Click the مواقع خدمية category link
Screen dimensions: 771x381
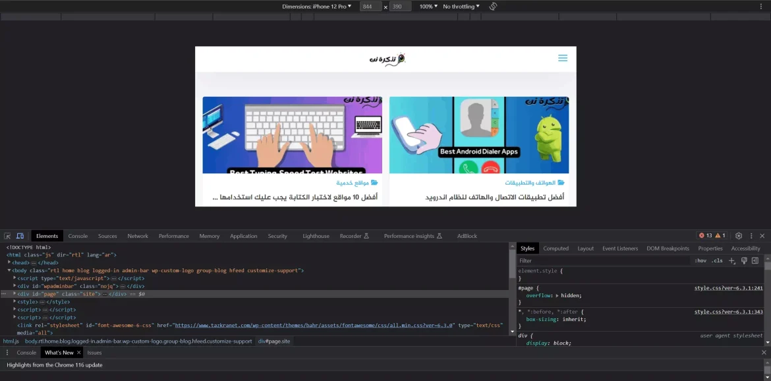click(353, 183)
